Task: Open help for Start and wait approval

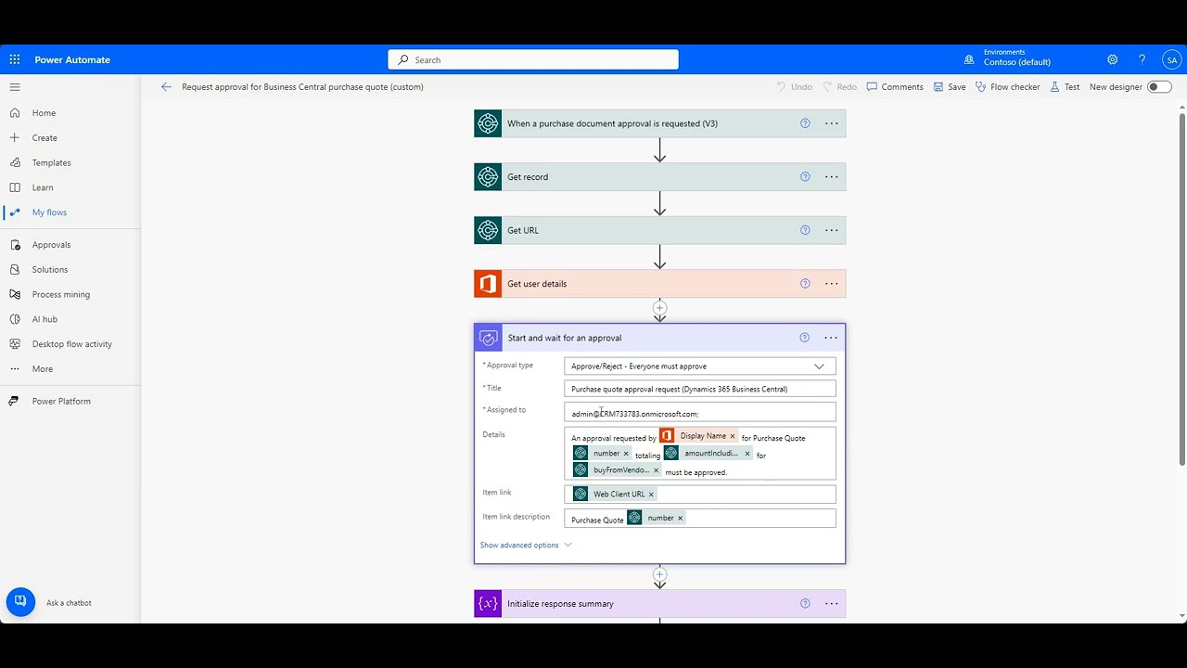Action: coord(804,338)
